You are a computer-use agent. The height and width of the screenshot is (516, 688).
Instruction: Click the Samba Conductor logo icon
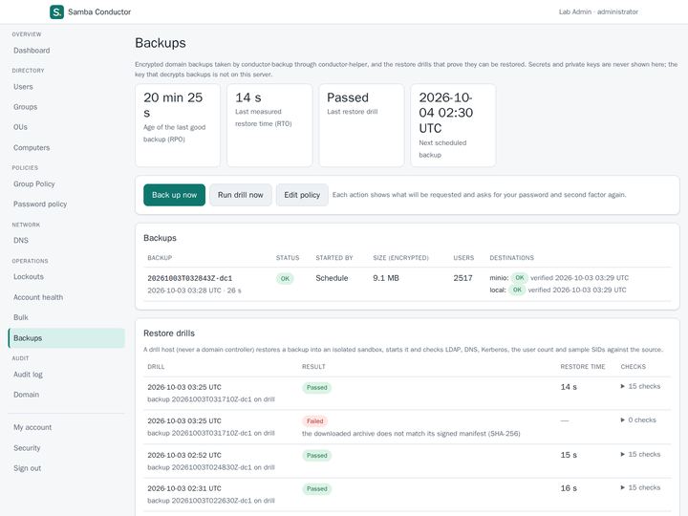(56, 11)
